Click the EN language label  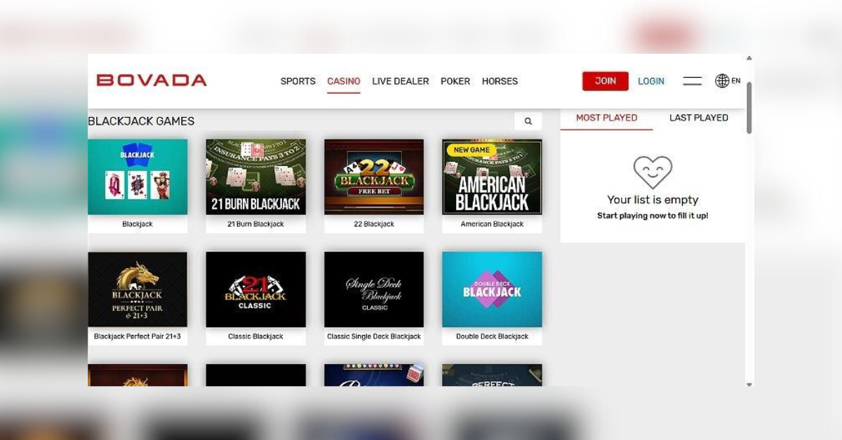[x=736, y=81]
